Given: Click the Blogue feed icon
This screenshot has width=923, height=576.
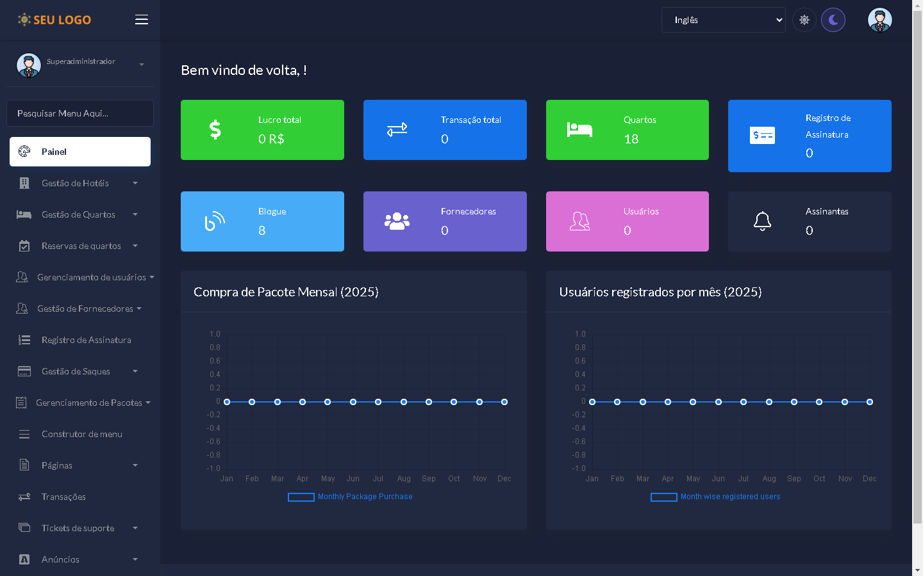Looking at the screenshot, I should (215, 221).
